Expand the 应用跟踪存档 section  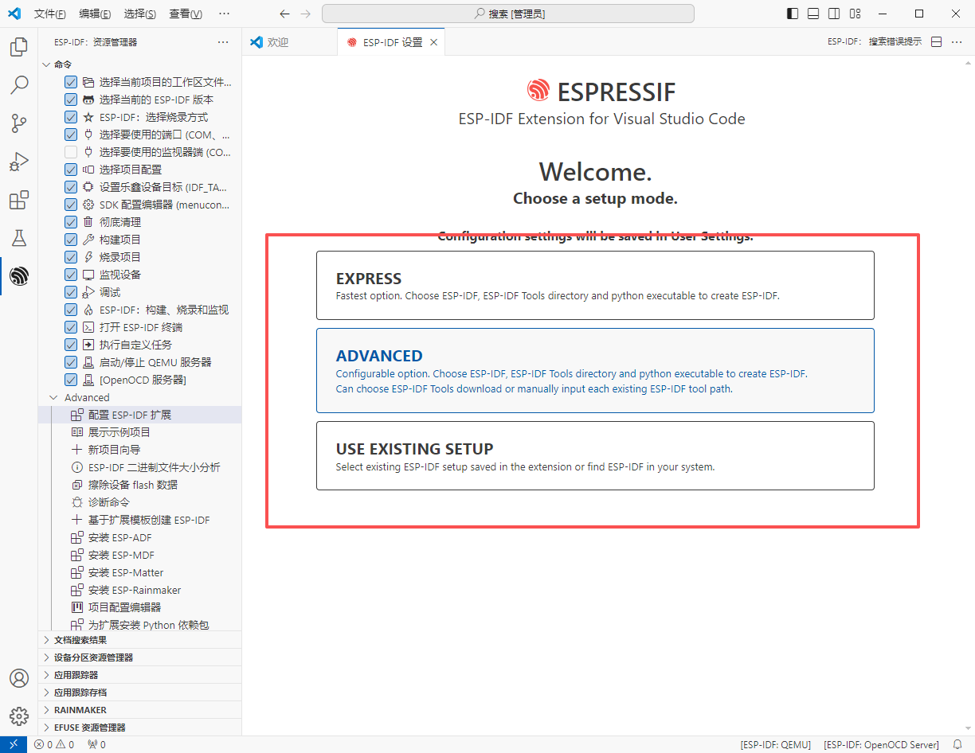click(139, 693)
